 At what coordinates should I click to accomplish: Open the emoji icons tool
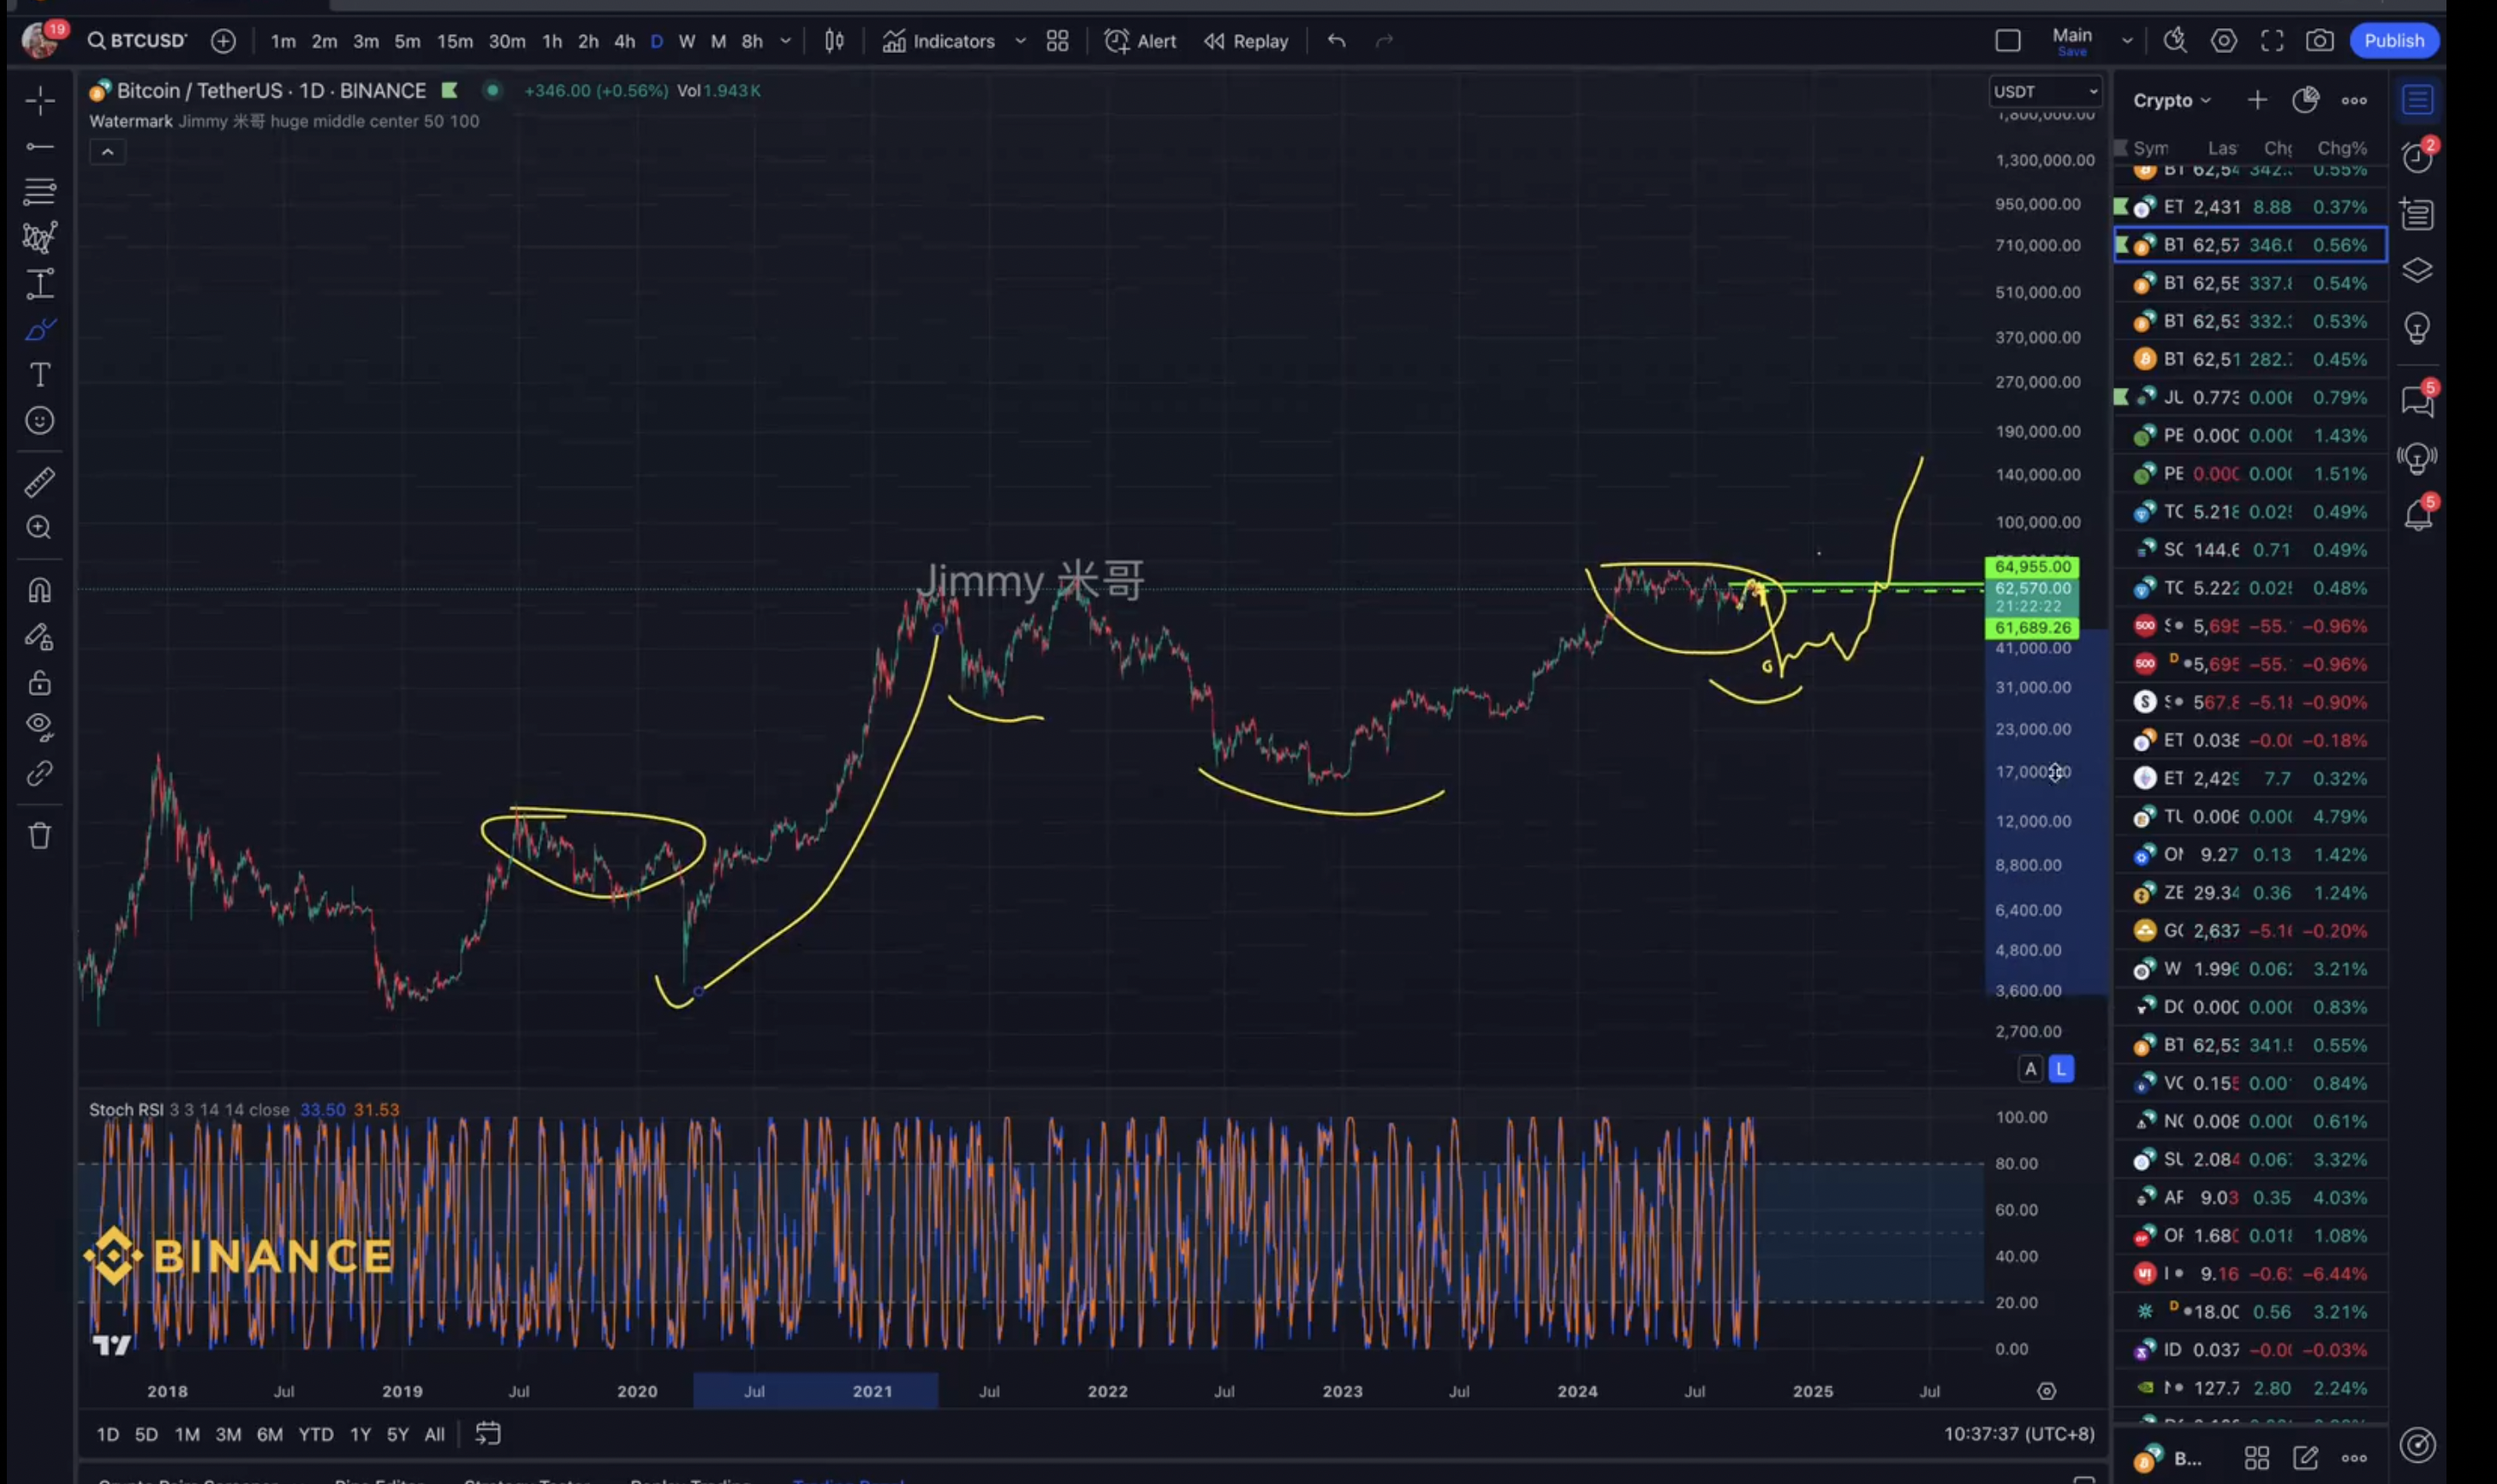40,421
